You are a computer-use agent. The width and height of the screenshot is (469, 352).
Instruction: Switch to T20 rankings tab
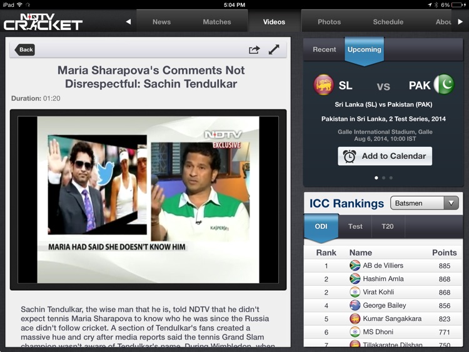click(x=388, y=226)
